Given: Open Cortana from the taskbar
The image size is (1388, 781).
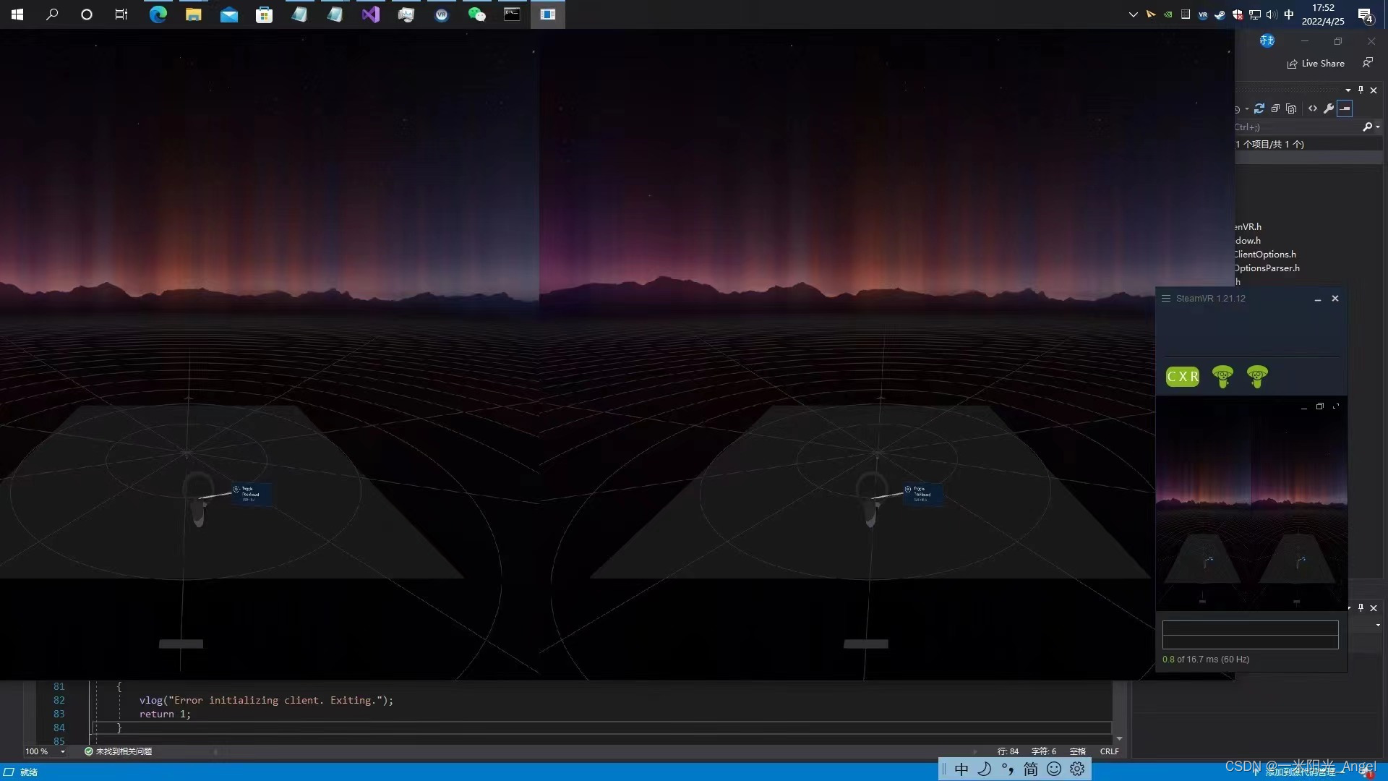Looking at the screenshot, I should tap(87, 14).
